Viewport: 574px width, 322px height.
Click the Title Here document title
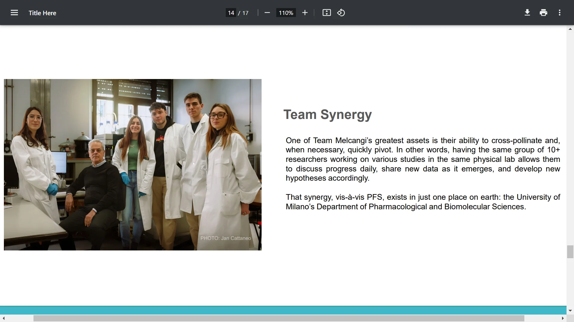coord(42,13)
